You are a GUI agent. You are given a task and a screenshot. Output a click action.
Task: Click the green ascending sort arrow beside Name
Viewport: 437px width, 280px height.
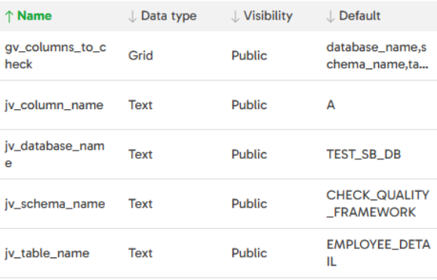point(9,16)
